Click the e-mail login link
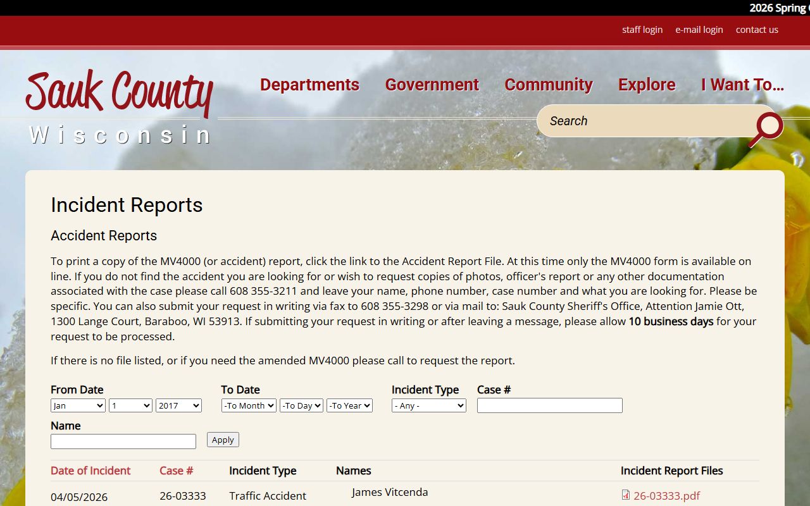Image resolution: width=810 pixels, height=506 pixels. (x=699, y=30)
